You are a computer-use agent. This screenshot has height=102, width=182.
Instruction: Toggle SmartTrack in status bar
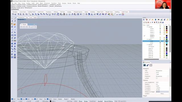pyautogui.click(x=93, y=101)
